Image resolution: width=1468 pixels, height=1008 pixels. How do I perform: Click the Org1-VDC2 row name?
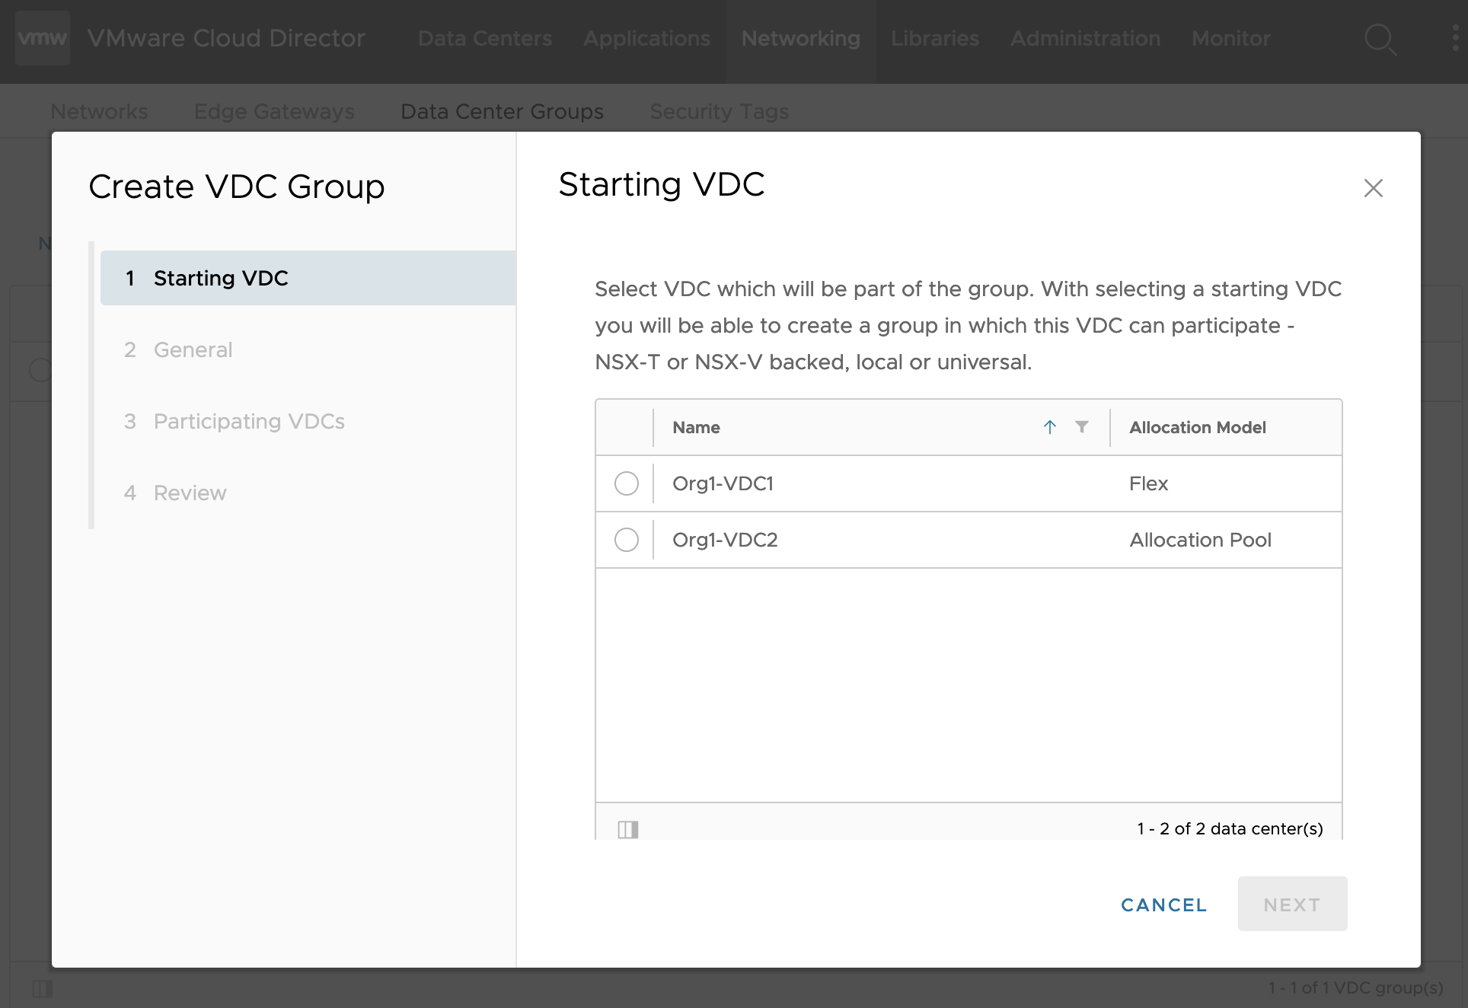725,540
